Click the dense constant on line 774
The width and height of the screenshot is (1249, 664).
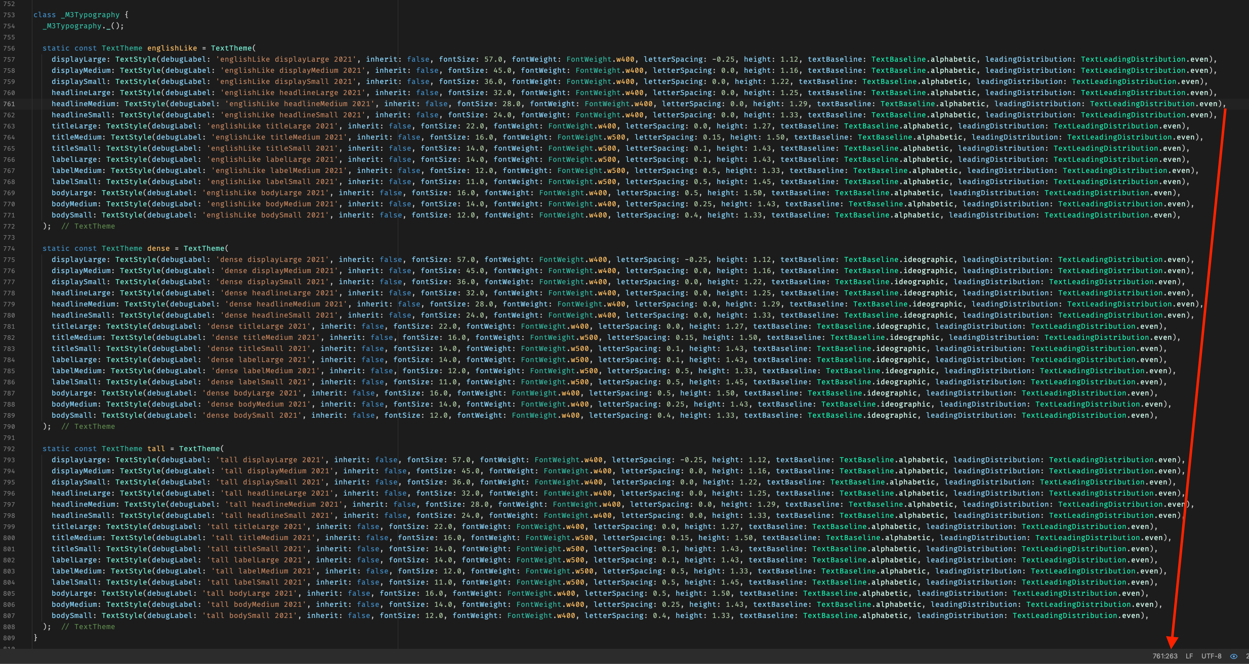click(x=159, y=248)
